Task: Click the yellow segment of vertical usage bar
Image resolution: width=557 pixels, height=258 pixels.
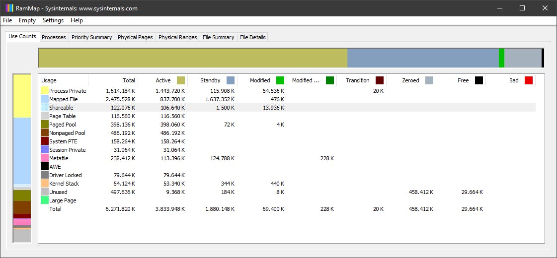Action: tap(22, 96)
